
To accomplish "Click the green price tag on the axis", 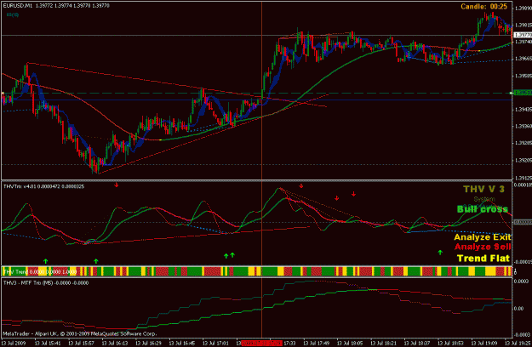I will [x=523, y=93].
